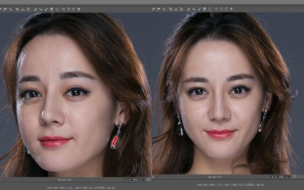
Task: Rotate left image counterclockwise
Action: [x=69, y=9]
